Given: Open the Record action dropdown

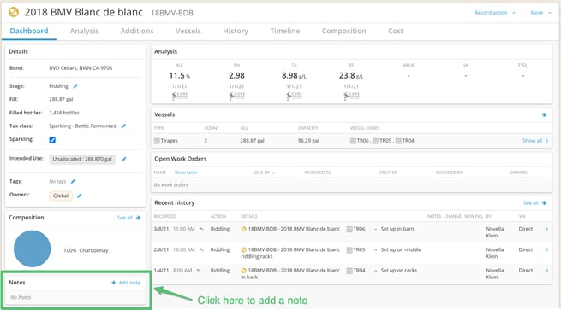Looking at the screenshot, I should tap(495, 13).
